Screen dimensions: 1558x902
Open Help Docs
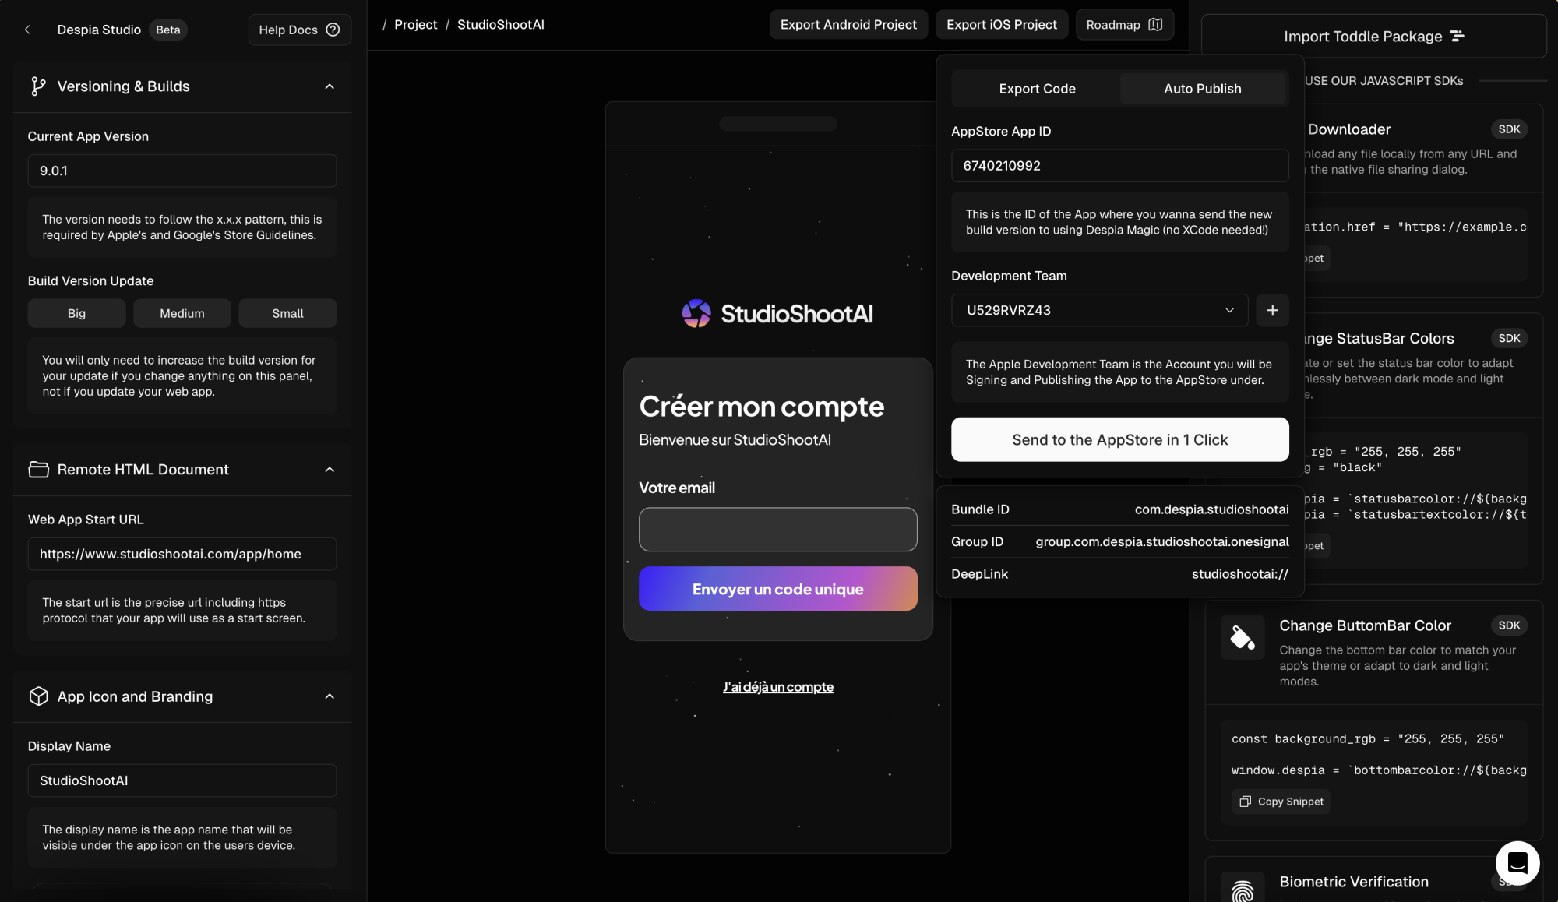(x=299, y=30)
